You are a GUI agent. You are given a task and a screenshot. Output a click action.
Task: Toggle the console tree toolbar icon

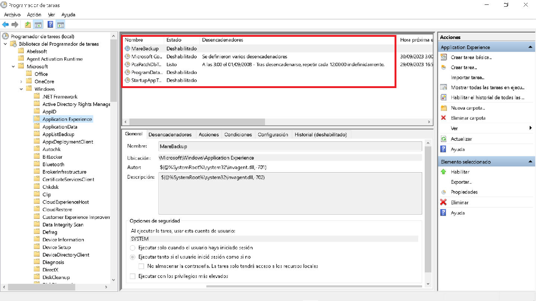[38, 25]
